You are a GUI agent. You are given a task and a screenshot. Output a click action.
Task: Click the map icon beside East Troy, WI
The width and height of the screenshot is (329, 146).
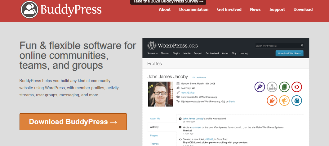coord(178,88)
